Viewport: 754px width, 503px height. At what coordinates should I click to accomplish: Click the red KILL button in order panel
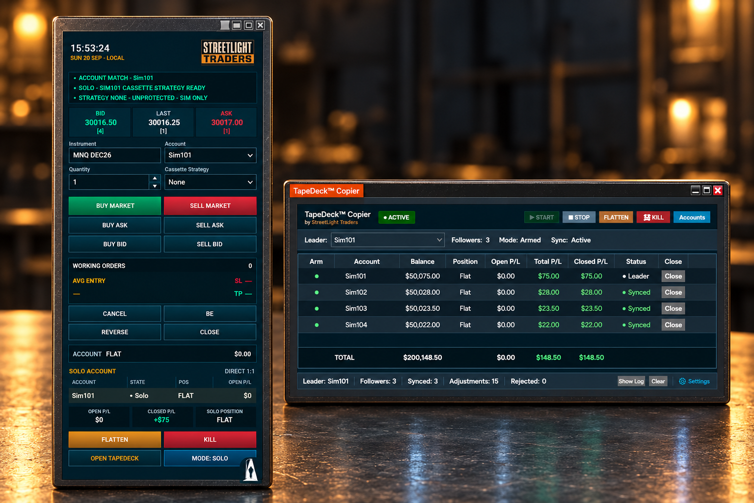[210, 440]
